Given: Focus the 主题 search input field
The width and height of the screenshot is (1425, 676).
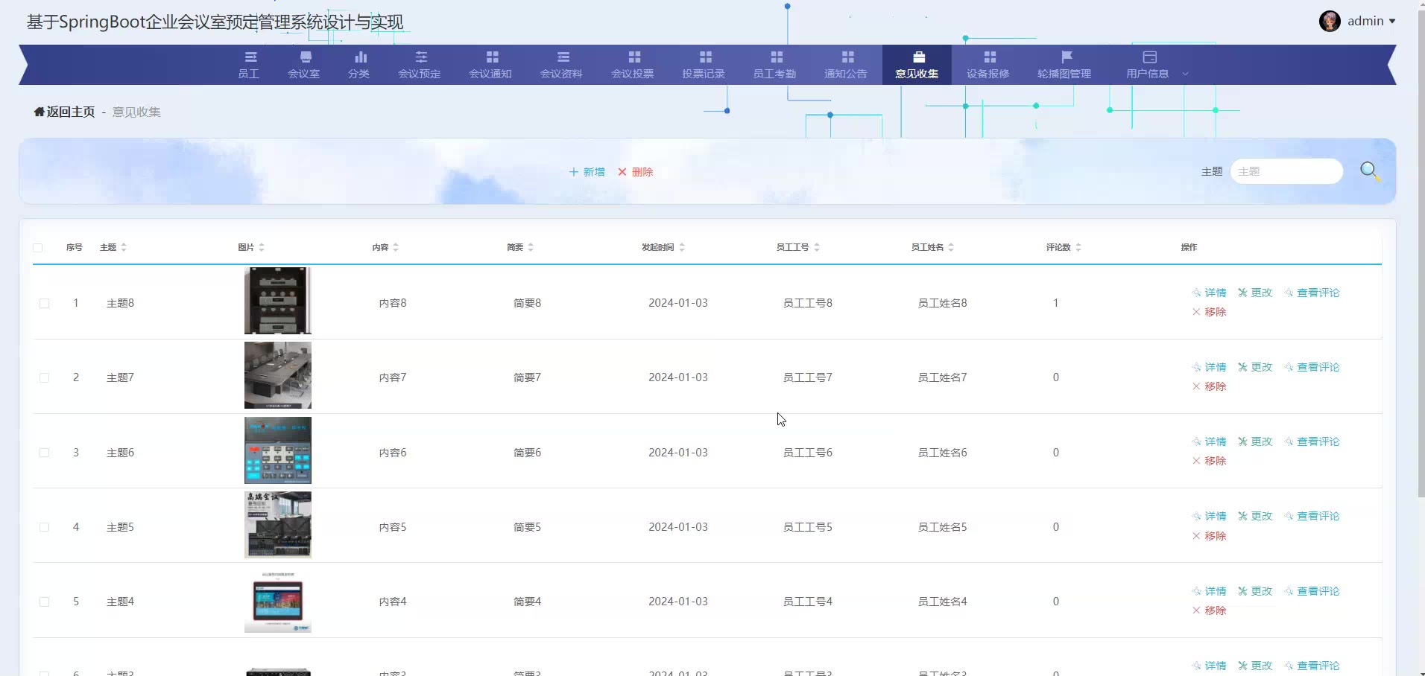Looking at the screenshot, I should [1286, 171].
